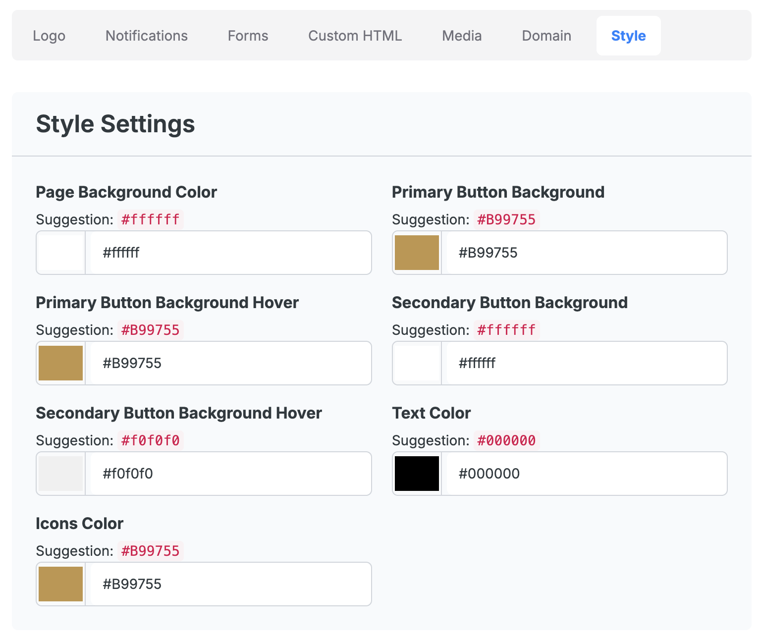This screenshot has width=760, height=640.
Task: Go to the Forms tab
Action: click(248, 36)
